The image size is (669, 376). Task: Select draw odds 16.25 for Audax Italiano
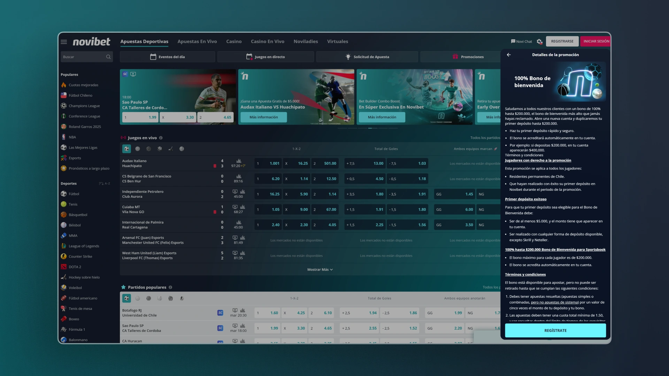296,163
